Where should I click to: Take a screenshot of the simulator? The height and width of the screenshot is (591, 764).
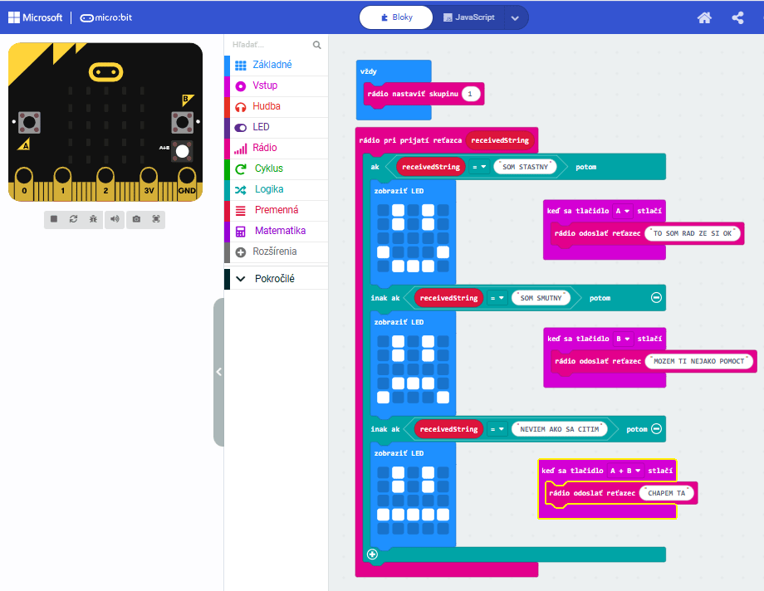pyautogui.click(x=135, y=219)
